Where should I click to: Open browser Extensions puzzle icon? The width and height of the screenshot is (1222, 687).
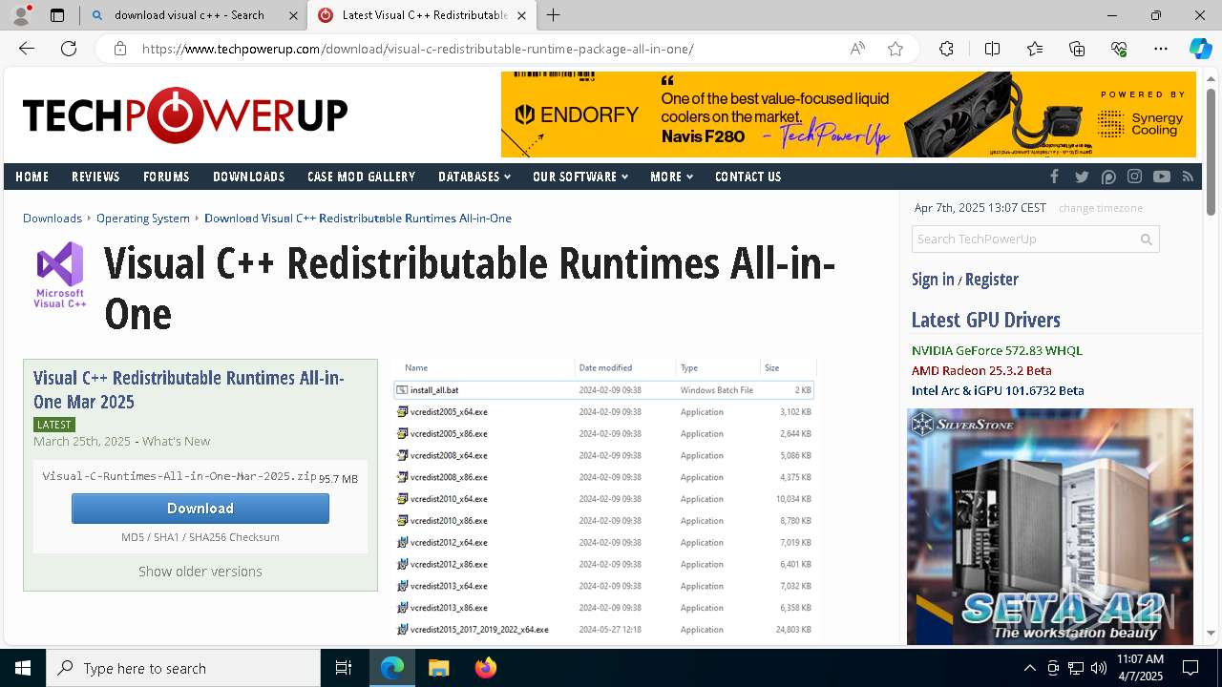[x=946, y=49]
